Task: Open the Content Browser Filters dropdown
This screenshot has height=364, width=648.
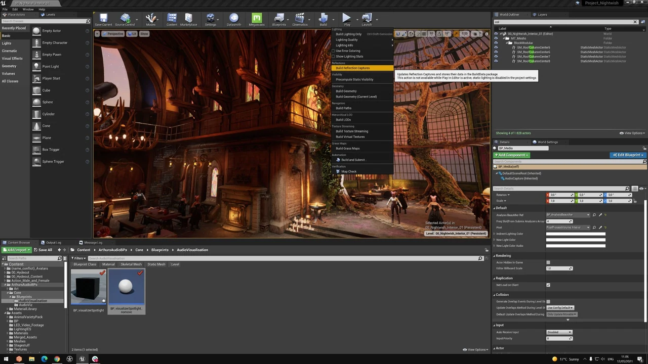Action: click(x=78, y=258)
